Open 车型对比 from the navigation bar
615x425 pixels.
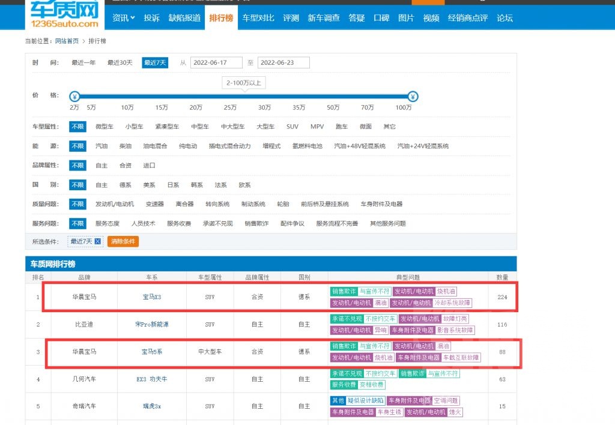coord(258,18)
